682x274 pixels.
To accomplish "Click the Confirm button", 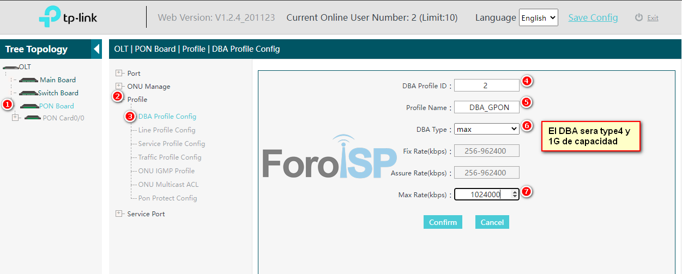I will [x=443, y=222].
